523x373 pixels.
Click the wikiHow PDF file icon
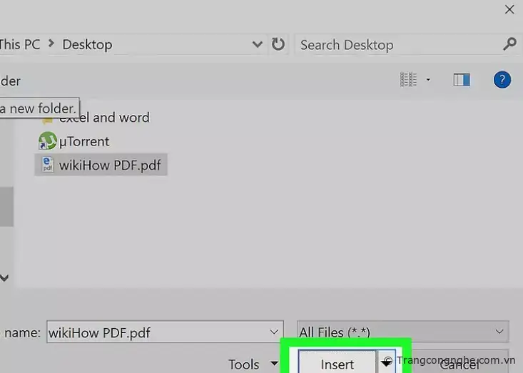pos(48,165)
